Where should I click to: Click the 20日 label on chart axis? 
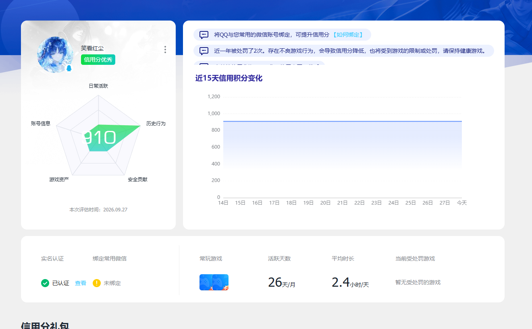(x=325, y=203)
